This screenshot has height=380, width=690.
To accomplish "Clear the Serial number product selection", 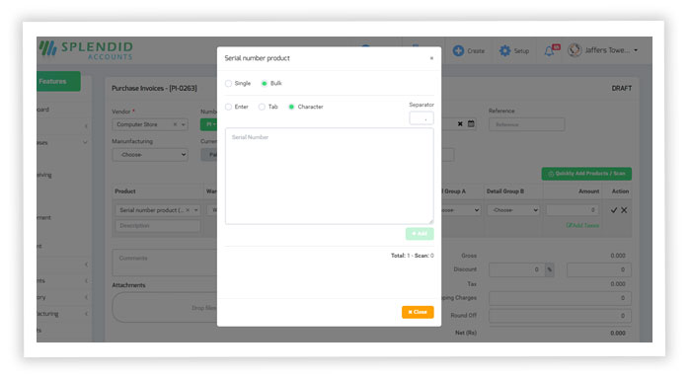I will tap(188, 210).
